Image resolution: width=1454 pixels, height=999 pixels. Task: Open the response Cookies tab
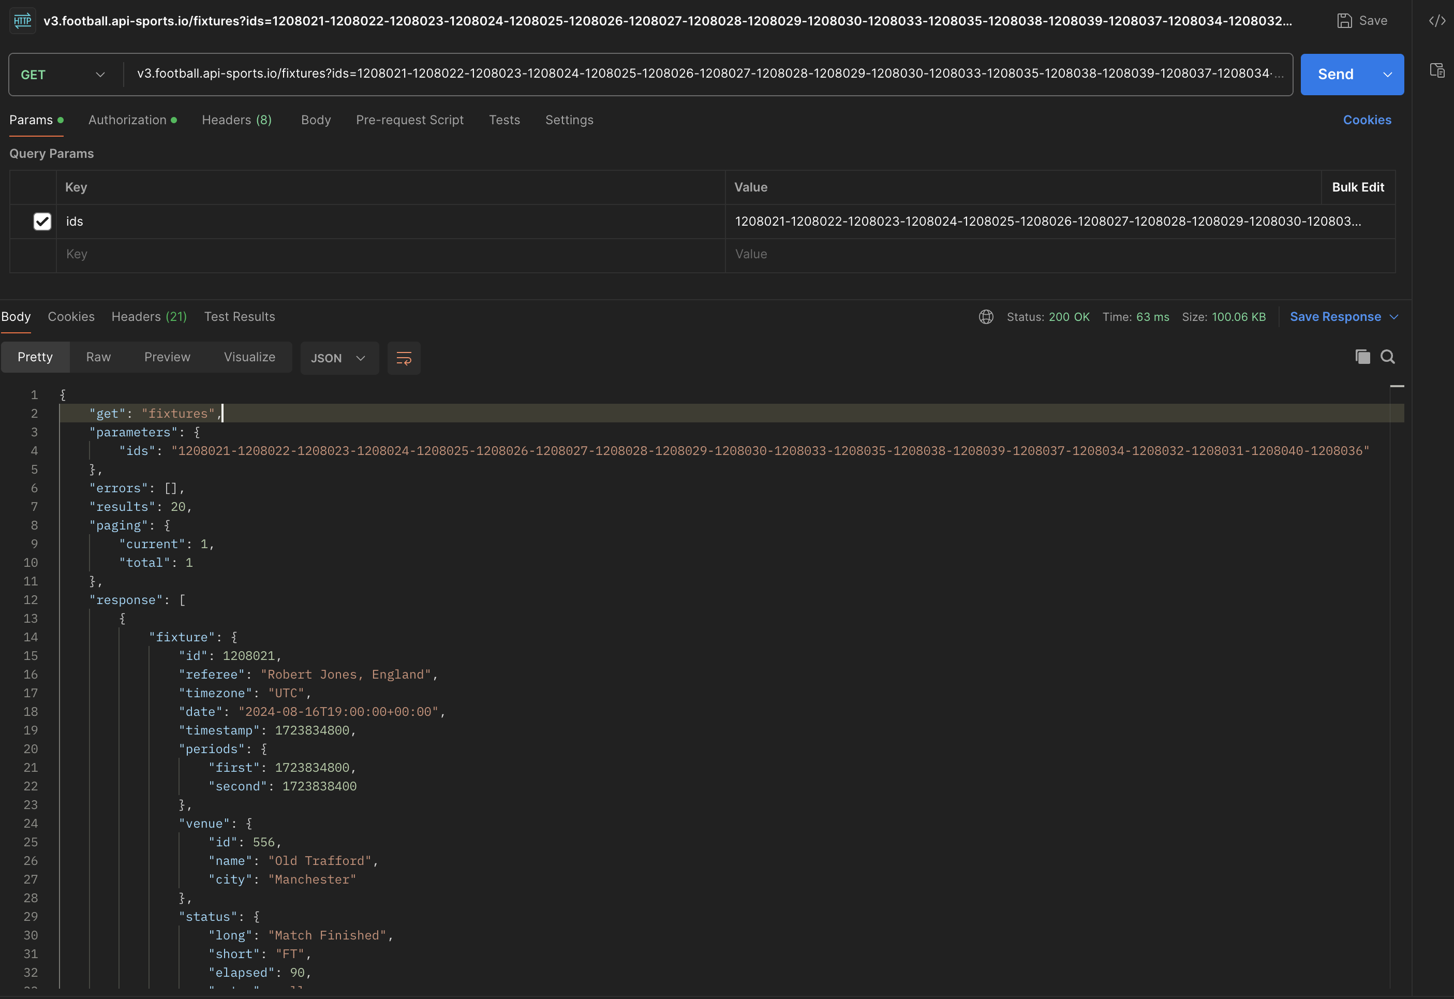(x=71, y=317)
